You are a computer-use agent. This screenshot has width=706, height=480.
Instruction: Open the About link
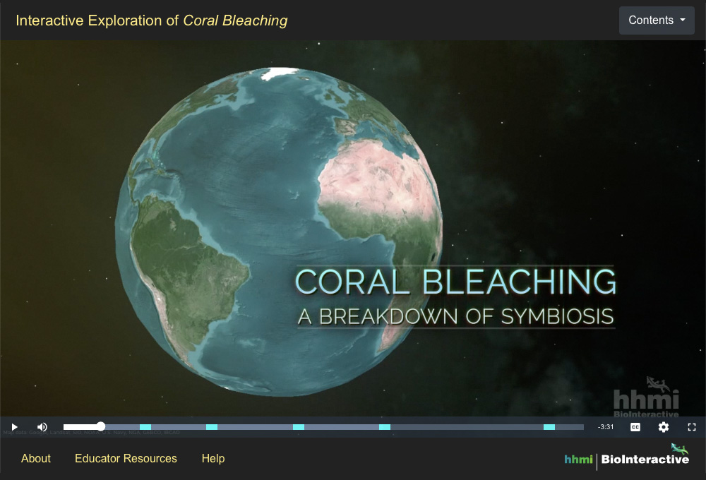(x=36, y=458)
